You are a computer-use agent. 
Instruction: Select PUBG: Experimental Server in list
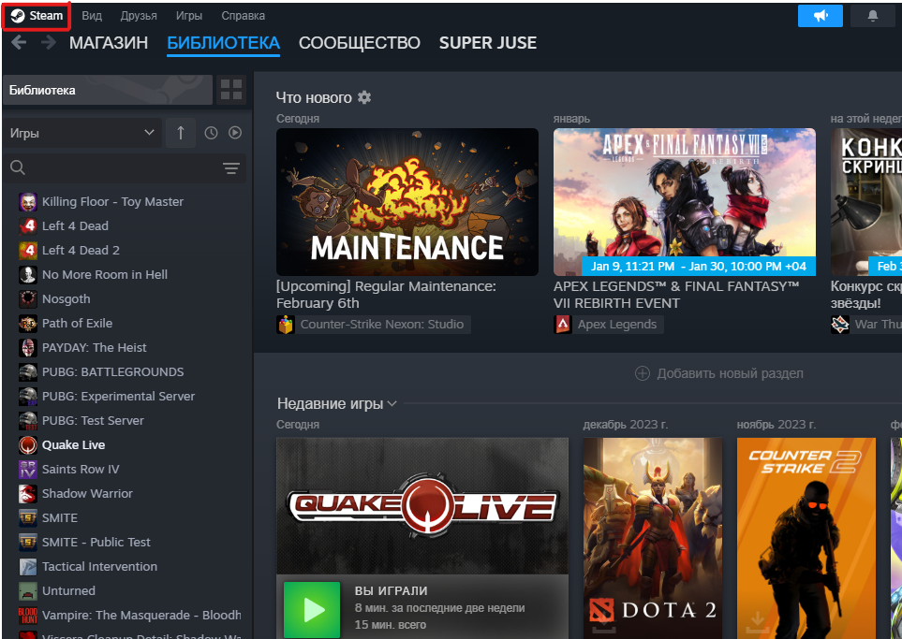click(x=118, y=397)
